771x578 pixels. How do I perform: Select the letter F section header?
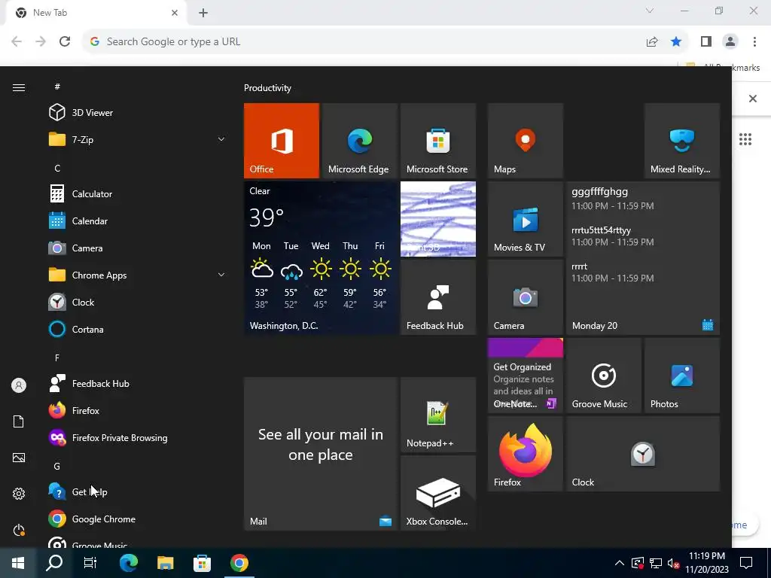tap(57, 357)
